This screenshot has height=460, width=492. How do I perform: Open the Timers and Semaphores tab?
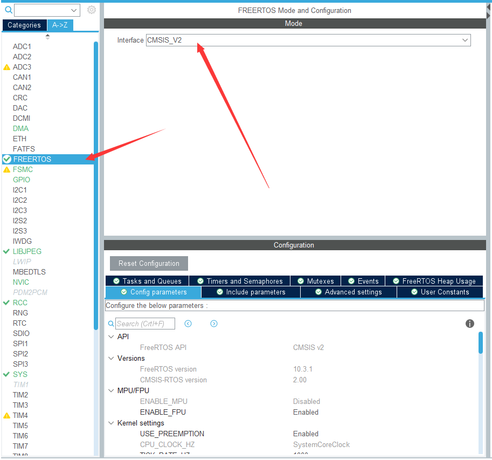click(239, 280)
